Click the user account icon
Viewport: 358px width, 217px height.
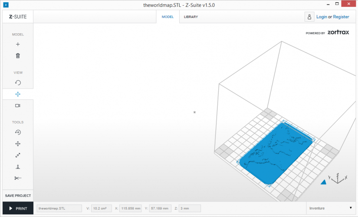click(x=309, y=17)
